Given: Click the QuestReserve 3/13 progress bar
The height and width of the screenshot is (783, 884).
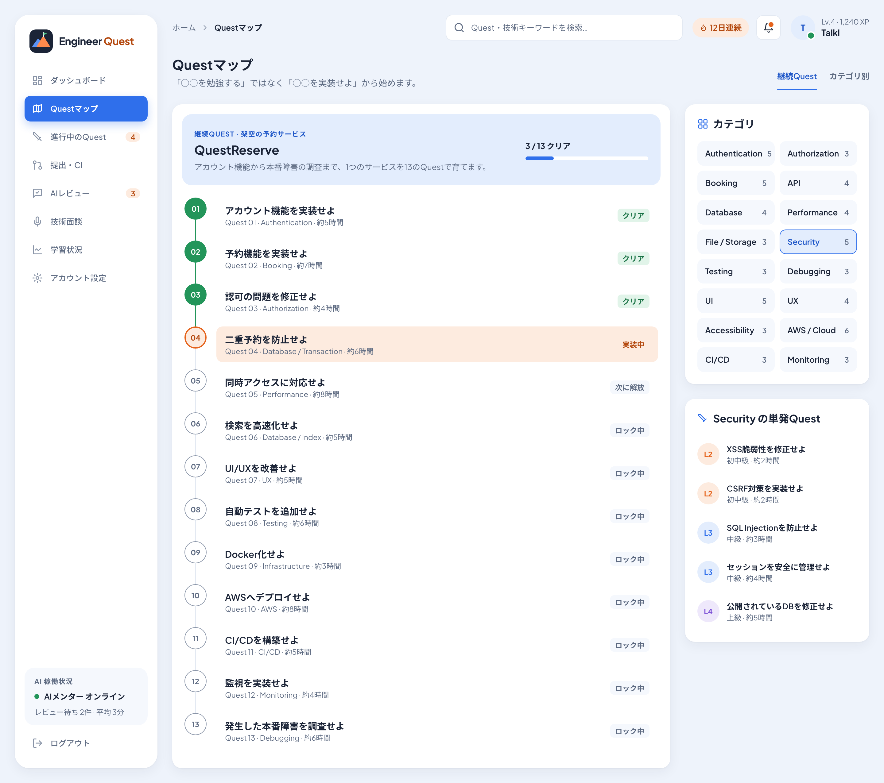Looking at the screenshot, I should point(587,158).
